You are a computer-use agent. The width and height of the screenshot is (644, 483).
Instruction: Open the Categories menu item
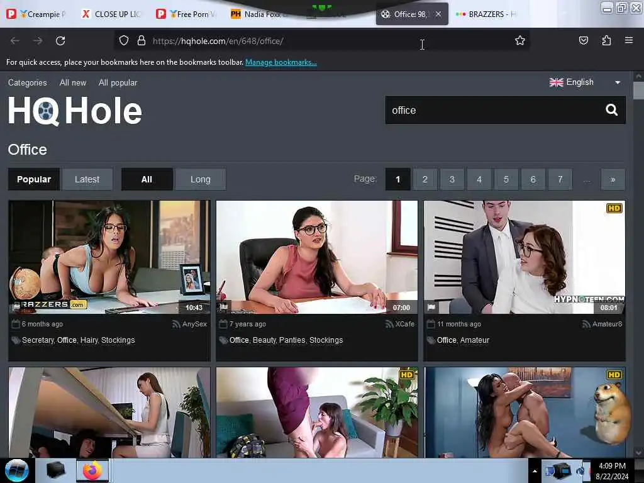point(28,82)
